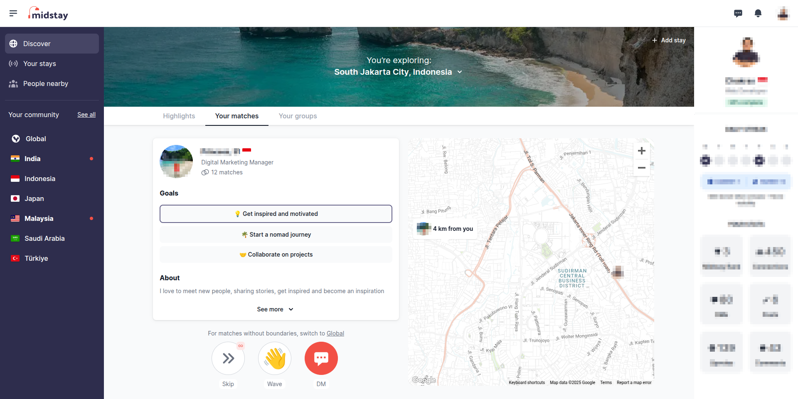
Task: Switch to the Highlights tab
Action: (x=179, y=116)
